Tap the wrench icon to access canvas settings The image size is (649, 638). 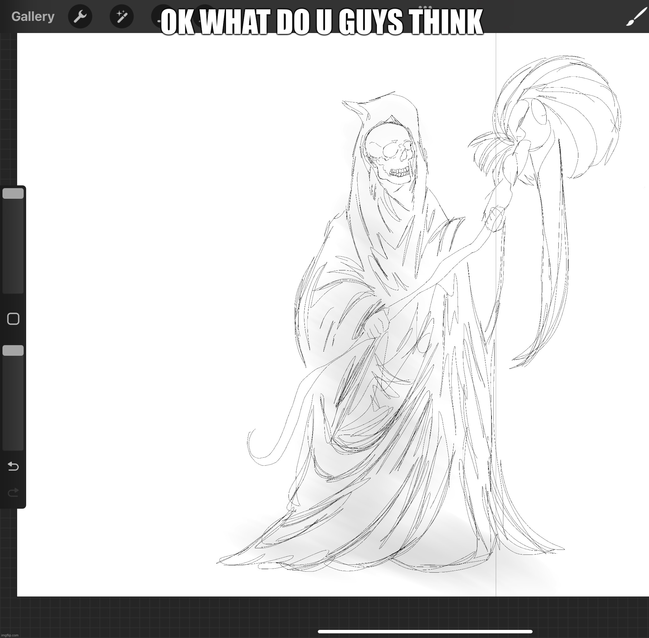[80, 16]
